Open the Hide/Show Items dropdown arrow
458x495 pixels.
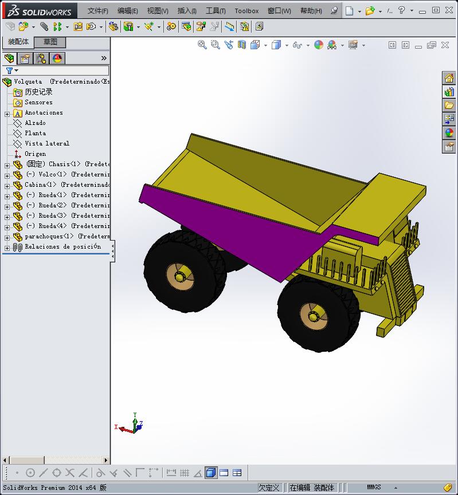coord(308,45)
